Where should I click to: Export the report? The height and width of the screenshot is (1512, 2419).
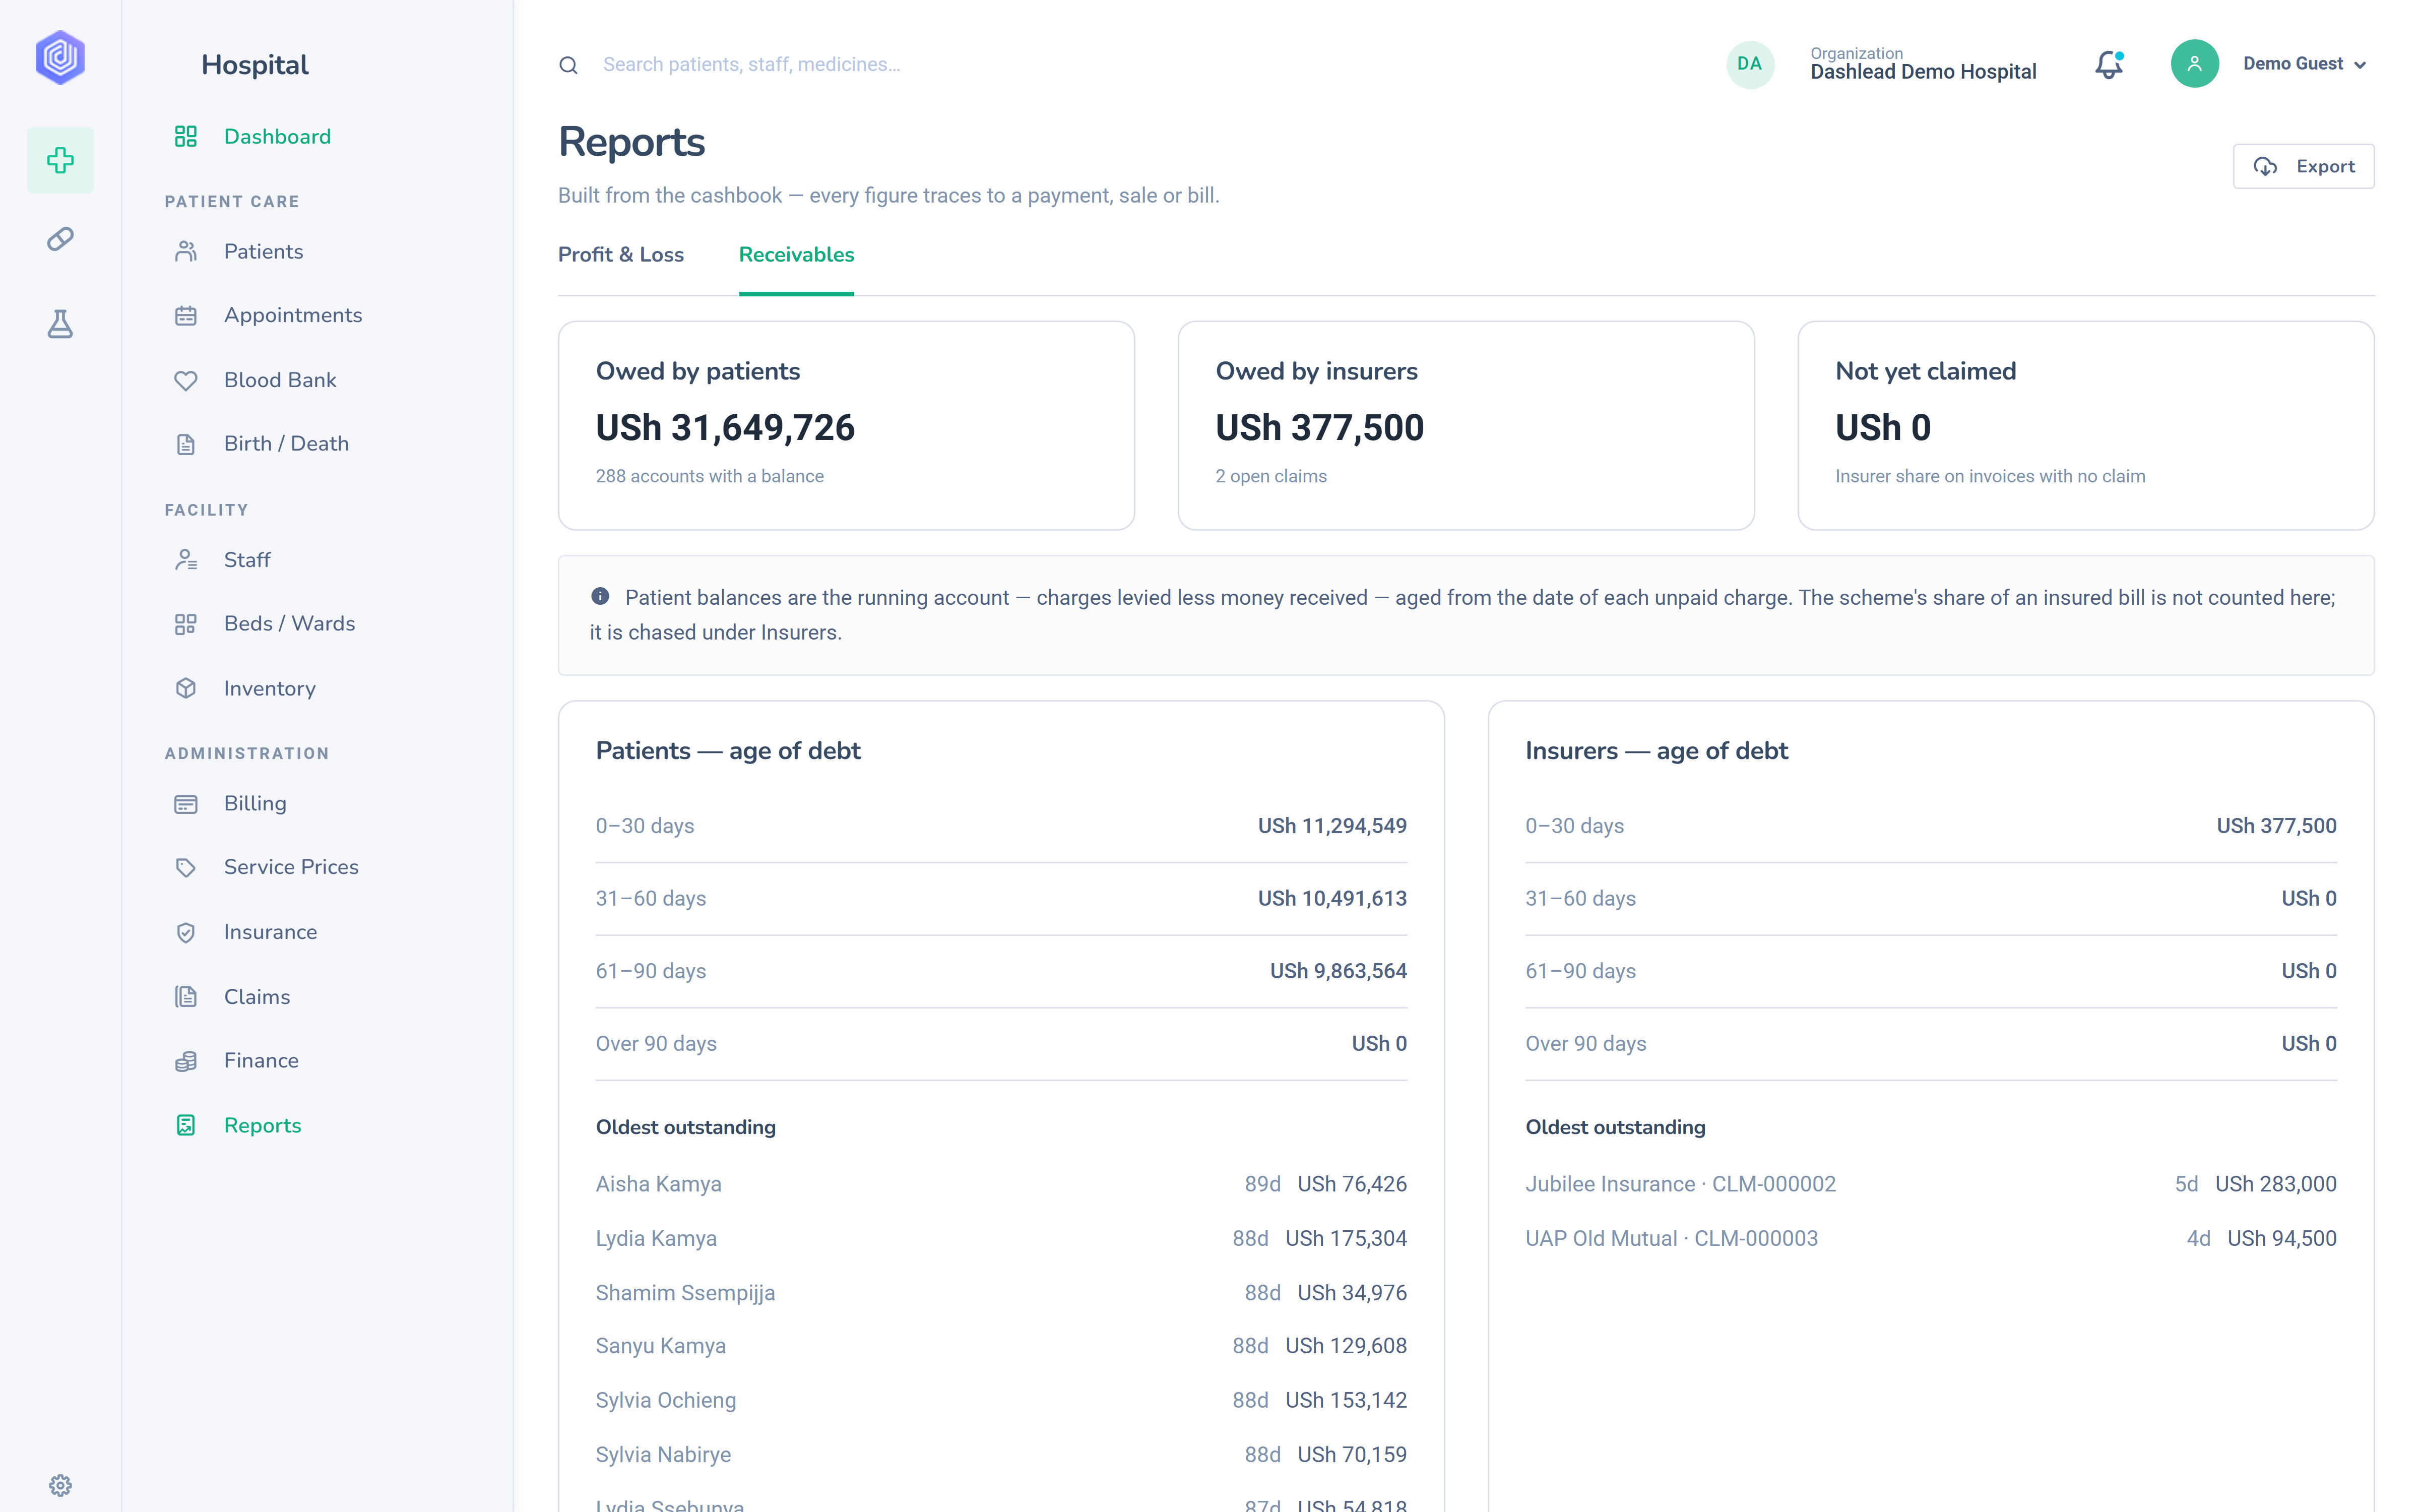click(2303, 166)
